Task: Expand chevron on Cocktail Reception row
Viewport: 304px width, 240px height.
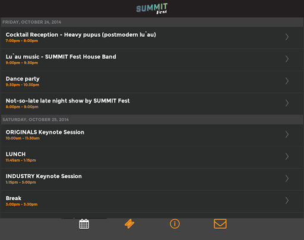Action: [x=287, y=37]
